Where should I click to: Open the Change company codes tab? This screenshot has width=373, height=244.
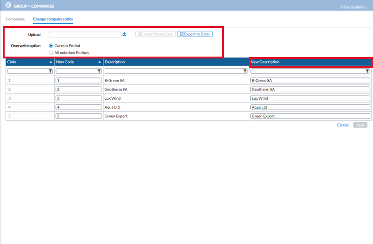pyautogui.click(x=53, y=19)
